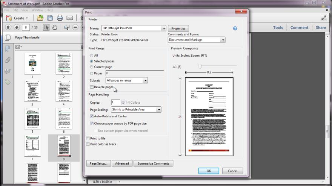
Task: Open the Bookmarks panel icon in the sidebar
Action: click(8, 49)
